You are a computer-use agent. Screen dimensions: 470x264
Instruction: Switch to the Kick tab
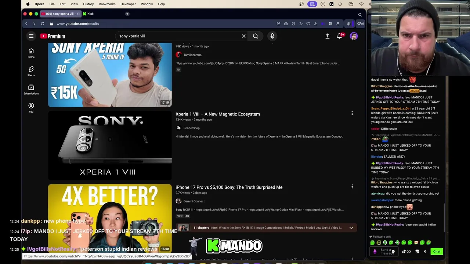pyautogui.click(x=88, y=14)
